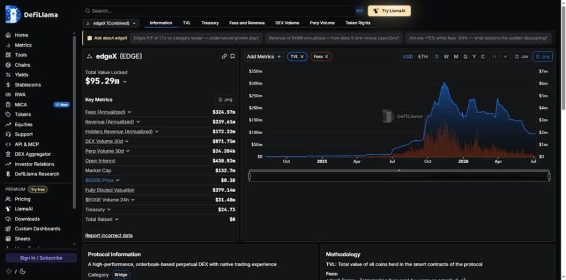
Task: Expand DEX Volume 30d row
Action: [x=127, y=141]
